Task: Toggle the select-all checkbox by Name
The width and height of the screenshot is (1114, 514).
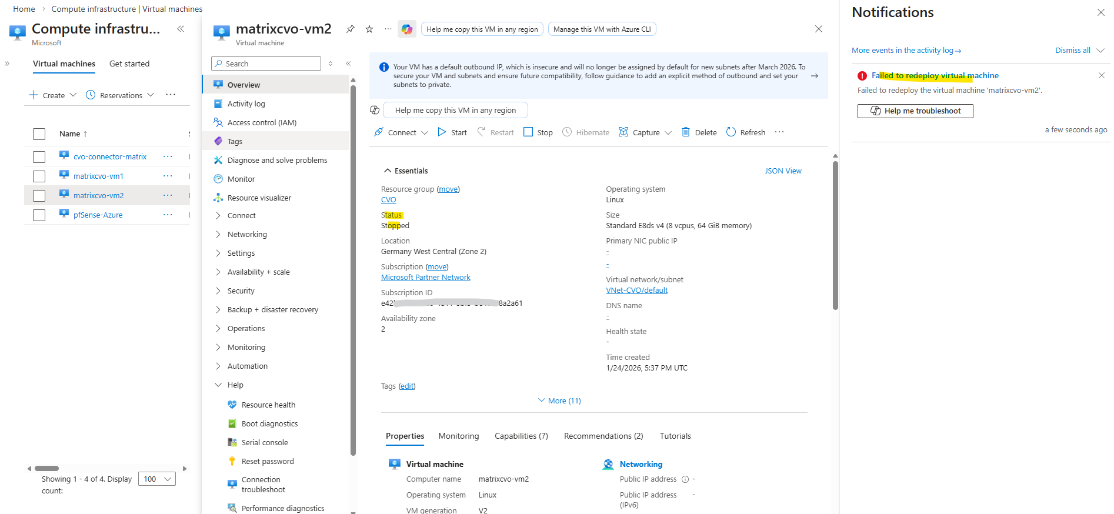Action: 39,134
